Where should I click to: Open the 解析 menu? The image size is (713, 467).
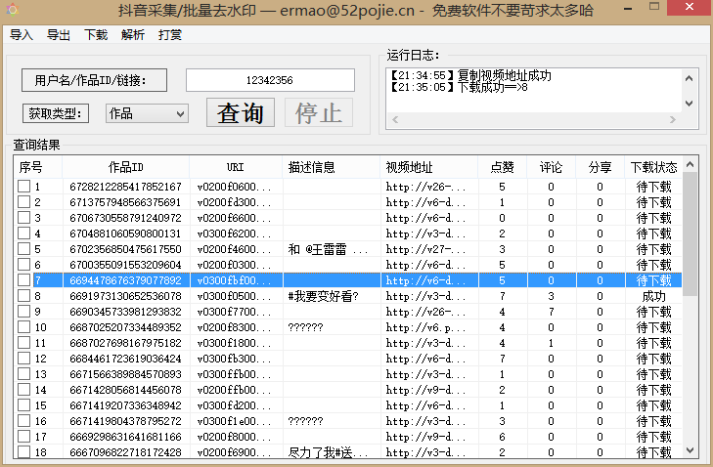tap(133, 35)
